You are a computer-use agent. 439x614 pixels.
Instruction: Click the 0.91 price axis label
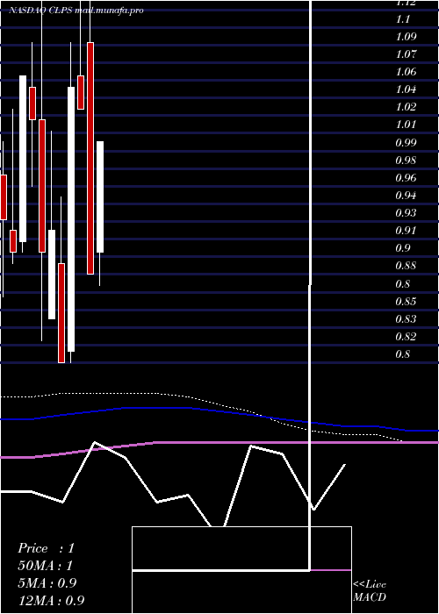pos(407,231)
